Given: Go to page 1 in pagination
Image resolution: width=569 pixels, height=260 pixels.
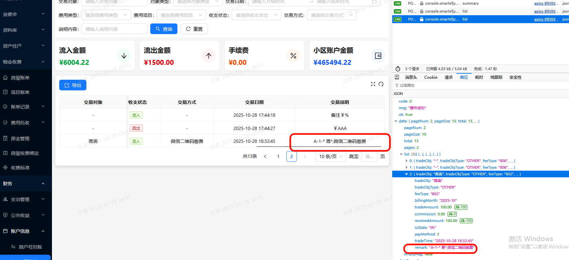Looking at the screenshot, I should (278, 156).
